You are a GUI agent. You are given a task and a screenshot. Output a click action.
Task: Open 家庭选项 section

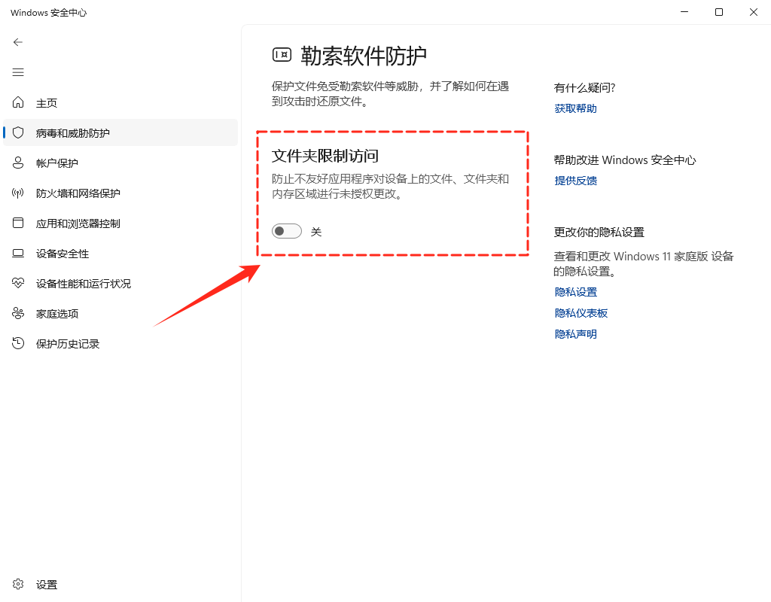(120, 314)
